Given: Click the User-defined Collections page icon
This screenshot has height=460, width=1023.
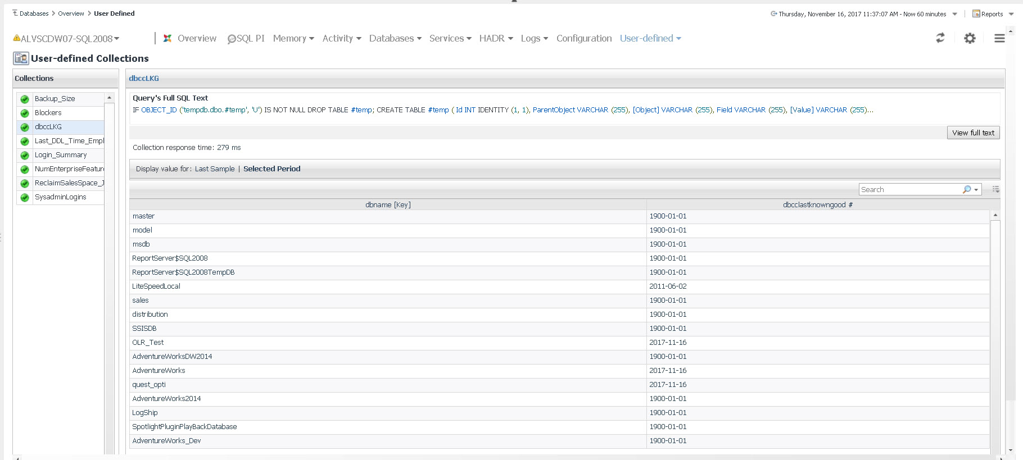Looking at the screenshot, I should [x=21, y=58].
